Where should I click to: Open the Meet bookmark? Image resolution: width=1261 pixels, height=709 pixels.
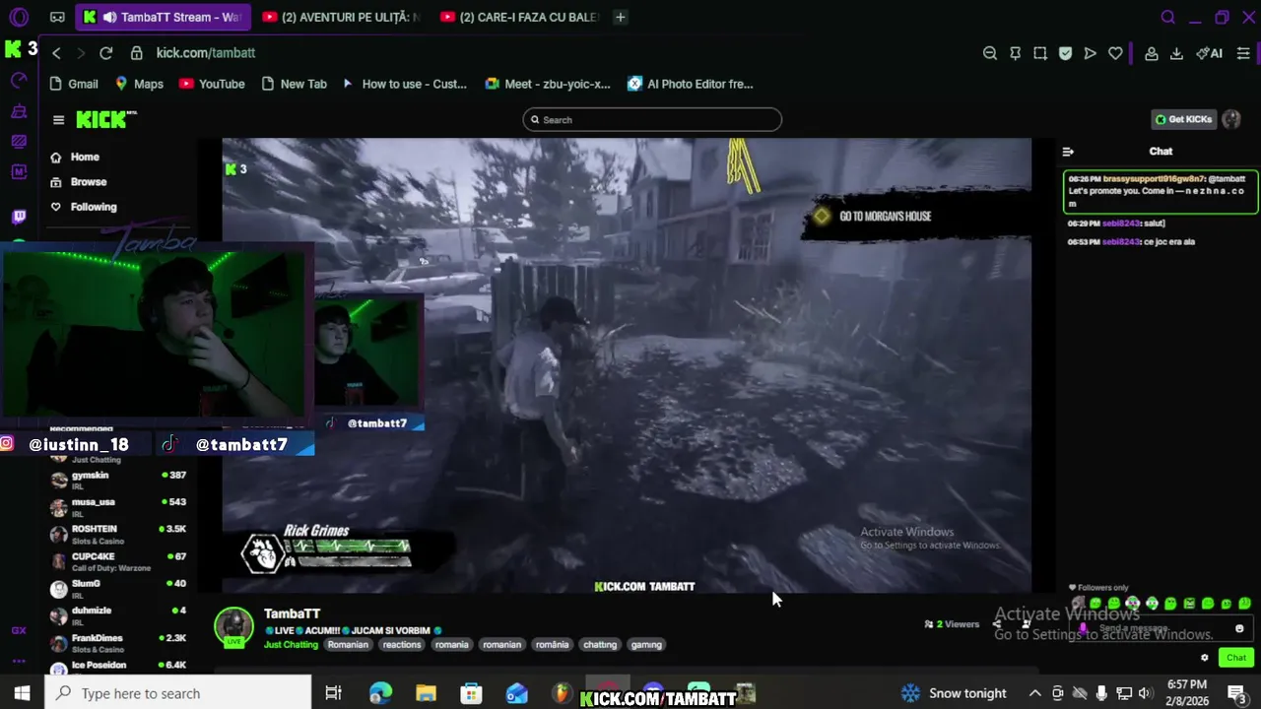[x=547, y=84]
